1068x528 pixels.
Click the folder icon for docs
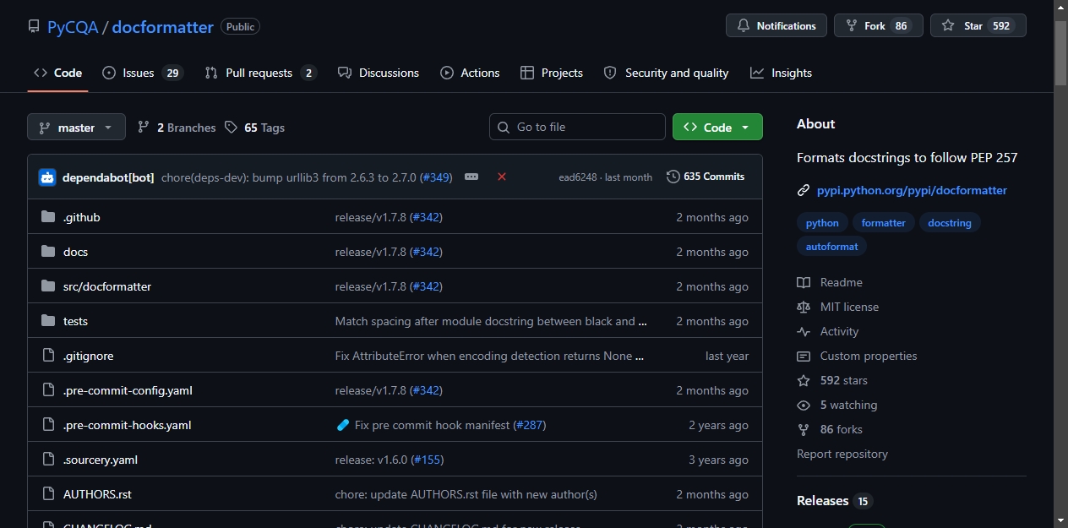click(x=48, y=252)
